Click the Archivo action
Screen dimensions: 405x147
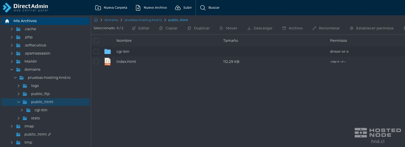click(292, 28)
